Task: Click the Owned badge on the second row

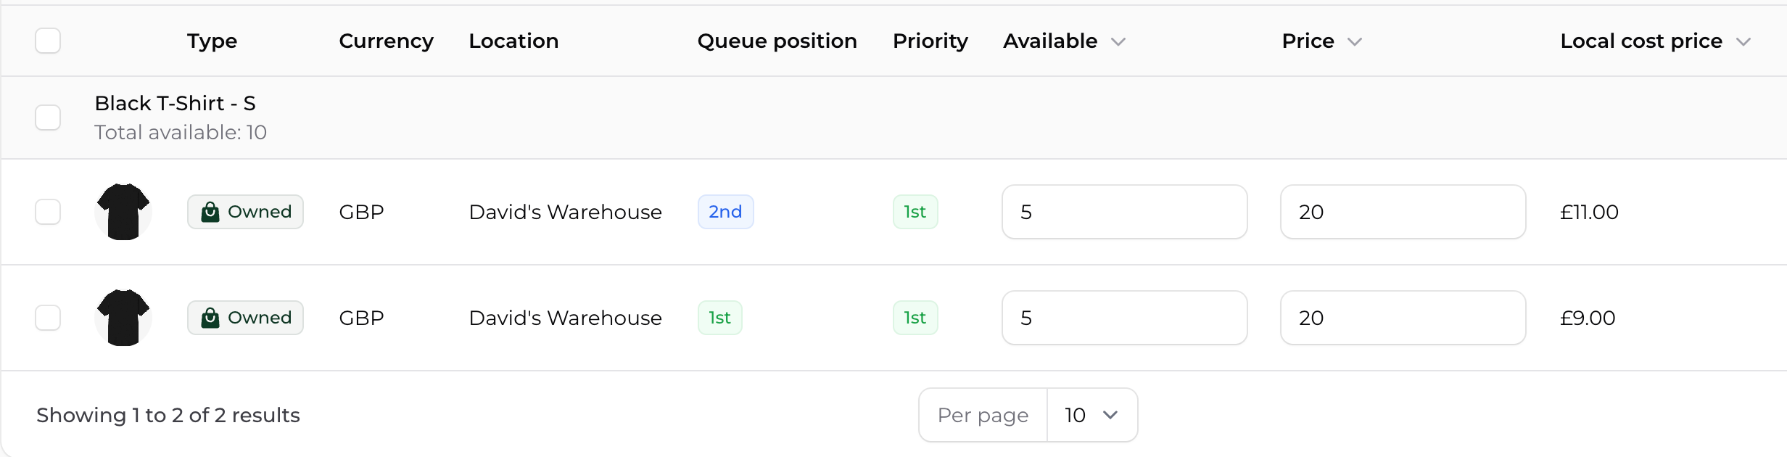Action: (x=245, y=318)
